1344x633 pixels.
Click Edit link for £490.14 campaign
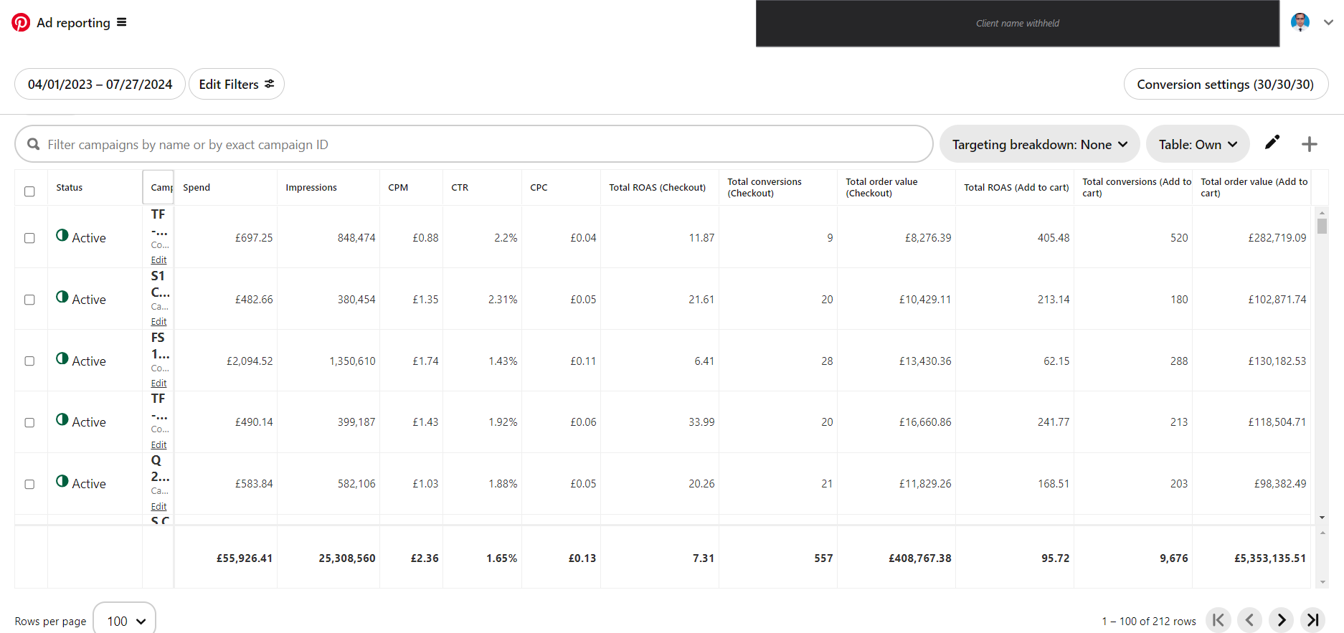158,444
